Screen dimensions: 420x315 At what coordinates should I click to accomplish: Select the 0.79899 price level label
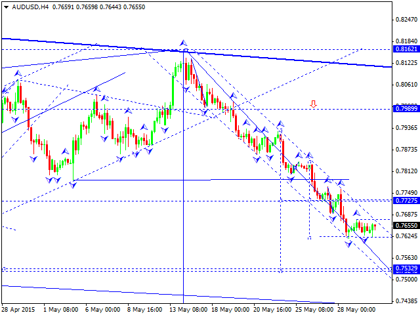[406, 108]
